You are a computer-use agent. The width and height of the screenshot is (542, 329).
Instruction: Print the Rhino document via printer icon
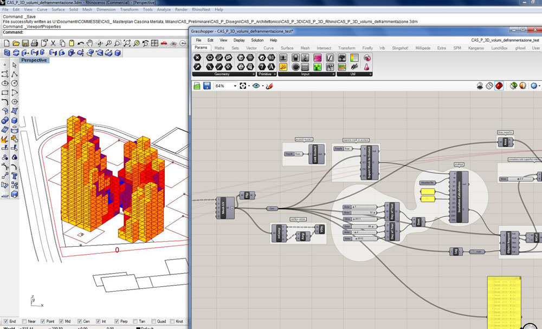pos(35,43)
